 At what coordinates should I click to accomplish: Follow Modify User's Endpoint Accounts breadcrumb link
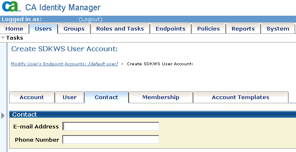point(64,64)
